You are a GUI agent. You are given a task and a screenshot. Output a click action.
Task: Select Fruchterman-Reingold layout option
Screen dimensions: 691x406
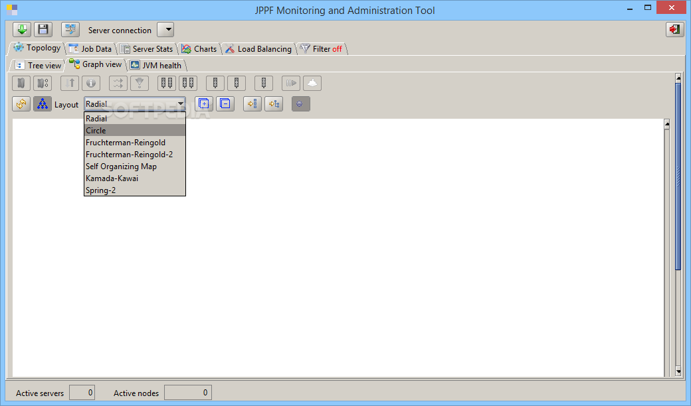(135, 142)
